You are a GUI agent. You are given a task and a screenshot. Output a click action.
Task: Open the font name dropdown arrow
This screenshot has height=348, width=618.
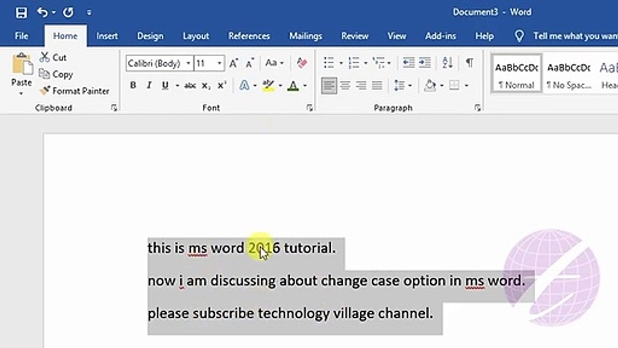click(188, 63)
